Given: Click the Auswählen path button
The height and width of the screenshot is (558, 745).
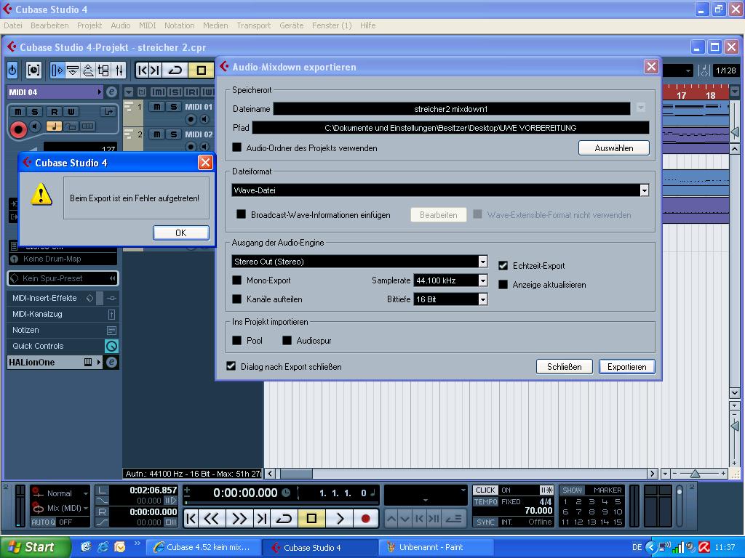Looking at the screenshot, I should click(x=614, y=148).
